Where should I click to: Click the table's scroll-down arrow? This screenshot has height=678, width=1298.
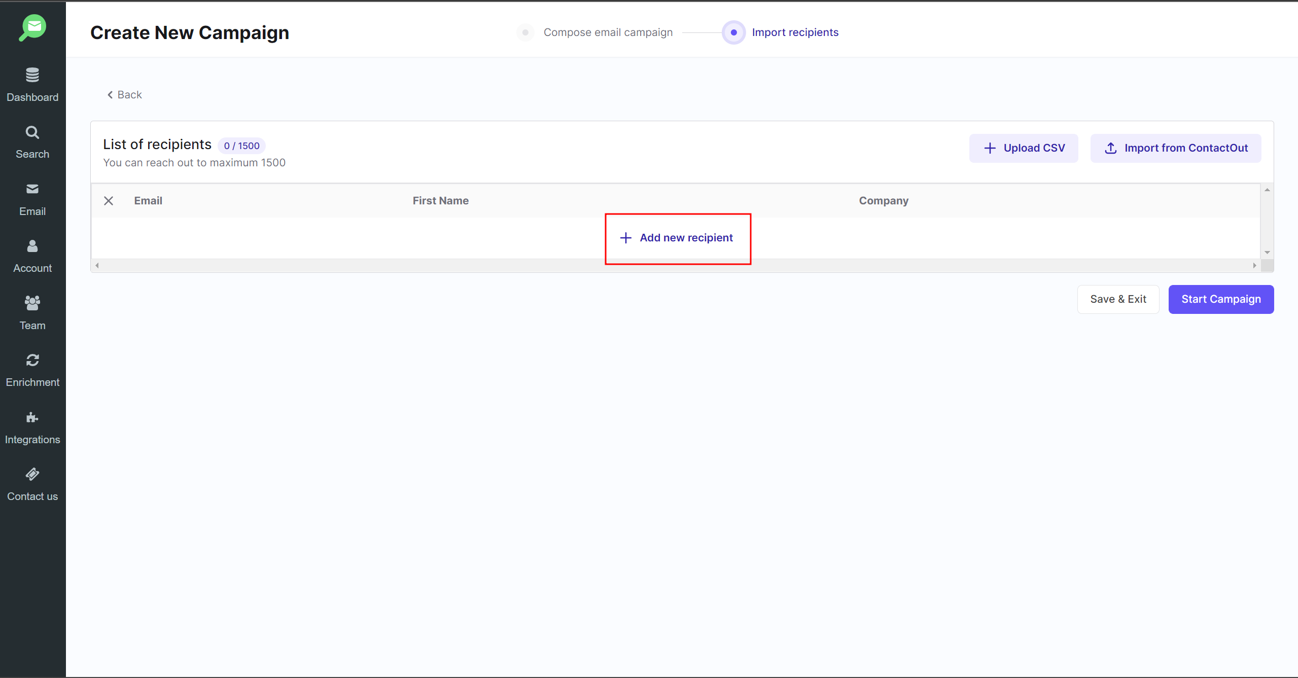pyautogui.click(x=1267, y=253)
